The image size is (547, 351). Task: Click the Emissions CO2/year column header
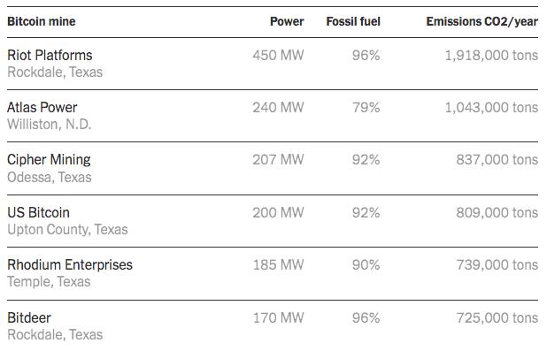[482, 21]
